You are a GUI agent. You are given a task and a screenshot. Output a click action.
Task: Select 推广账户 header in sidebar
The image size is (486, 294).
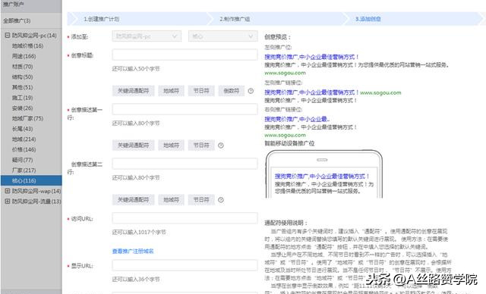pos(14,5)
